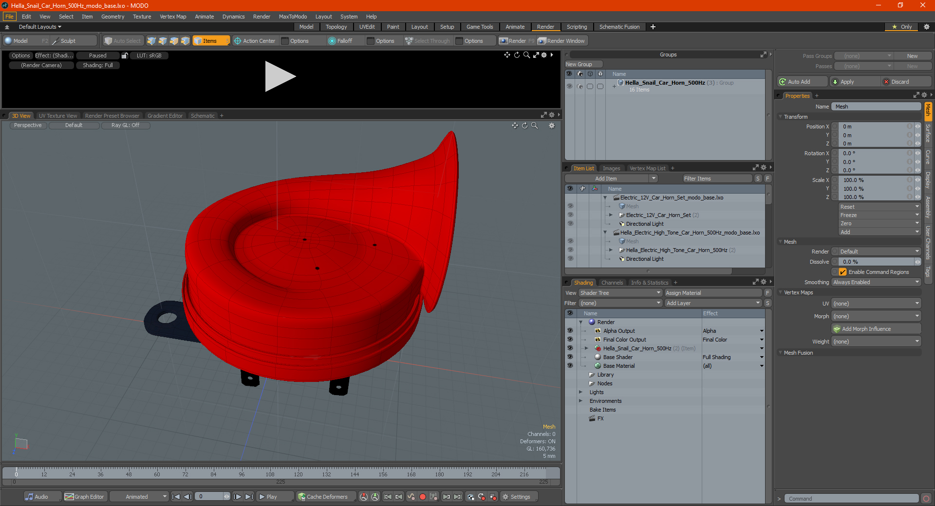
Task: Toggle the render preview lock icon
Action: click(x=125, y=55)
